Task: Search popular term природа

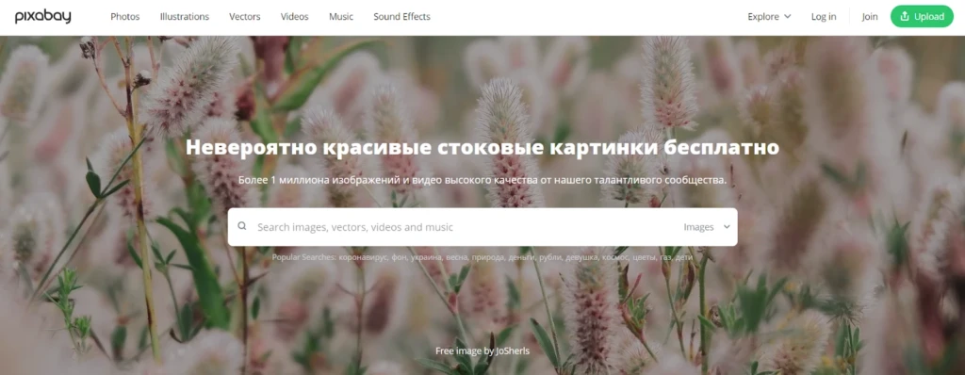Action: (x=489, y=257)
